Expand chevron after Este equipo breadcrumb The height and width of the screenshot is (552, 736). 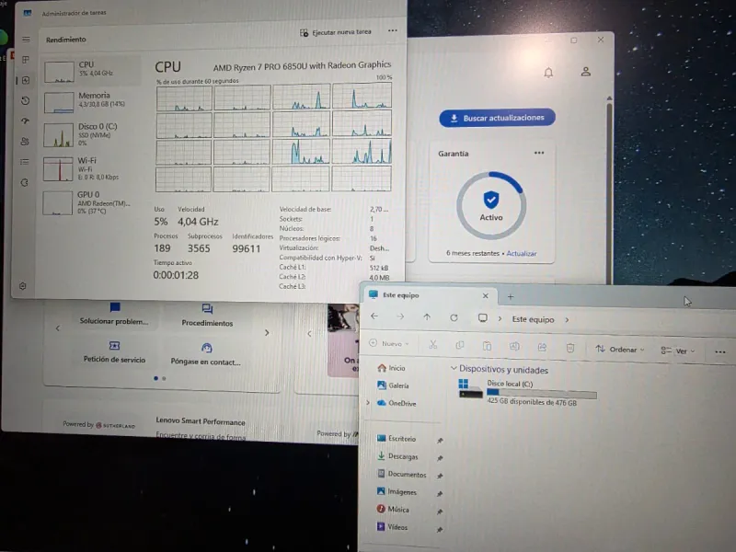[567, 319]
